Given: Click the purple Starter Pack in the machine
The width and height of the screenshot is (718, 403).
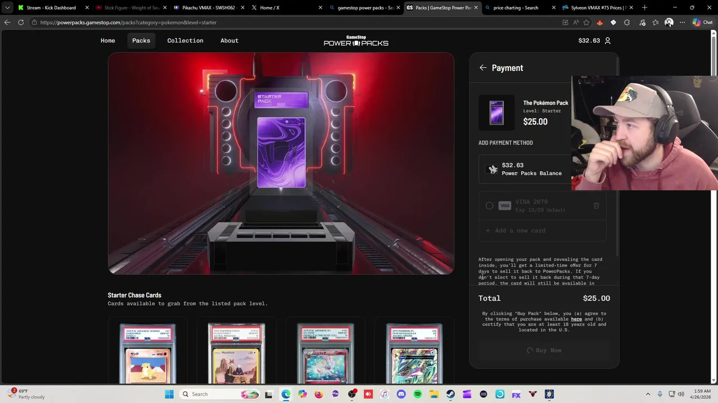Looking at the screenshot, I should (281, 152).
